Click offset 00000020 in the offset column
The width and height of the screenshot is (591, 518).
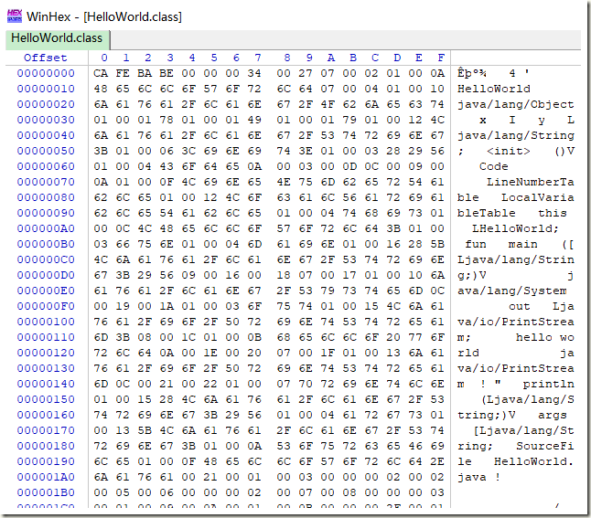tap(46, 104)
